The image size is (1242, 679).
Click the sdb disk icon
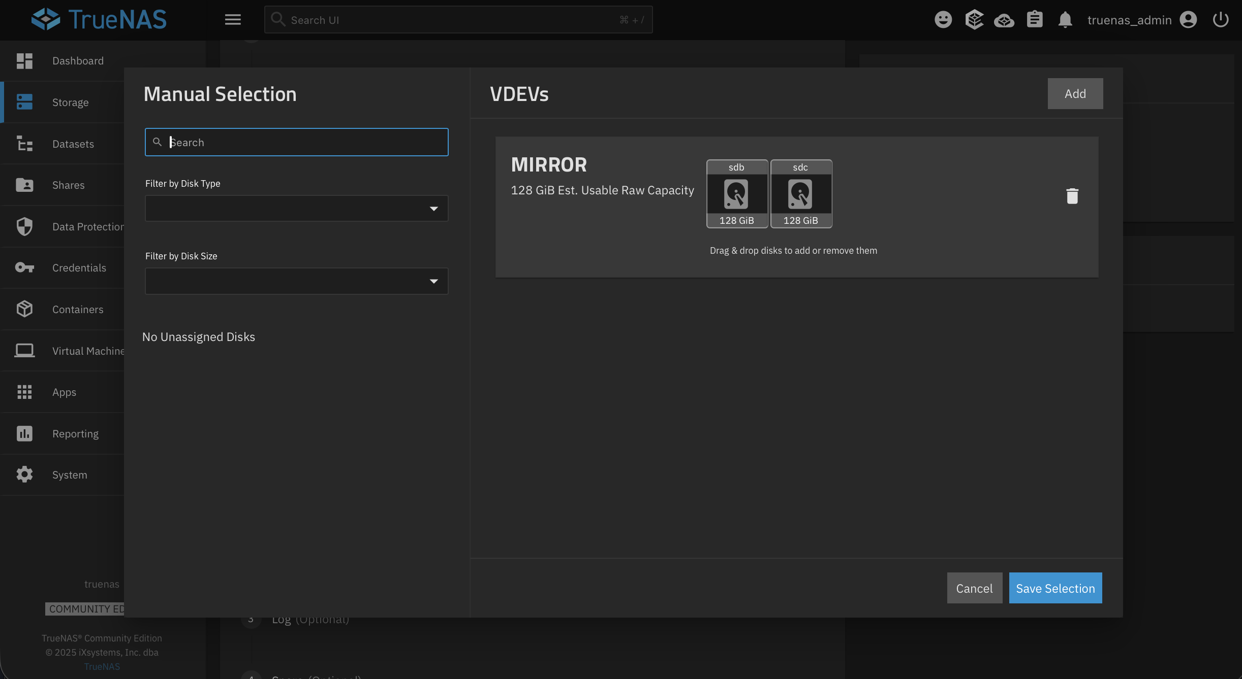[736, 194]
